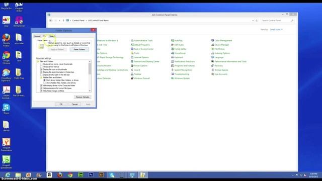Open recent locations dropdown beside Forward arrow
The width and height of the screenshot is (322, 181).
click(59, 21)
